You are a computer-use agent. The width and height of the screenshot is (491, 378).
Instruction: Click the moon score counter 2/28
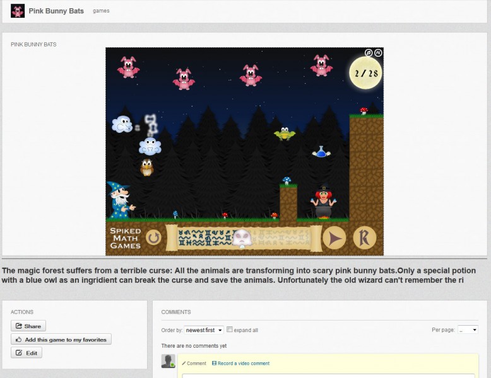coord(366,73)
